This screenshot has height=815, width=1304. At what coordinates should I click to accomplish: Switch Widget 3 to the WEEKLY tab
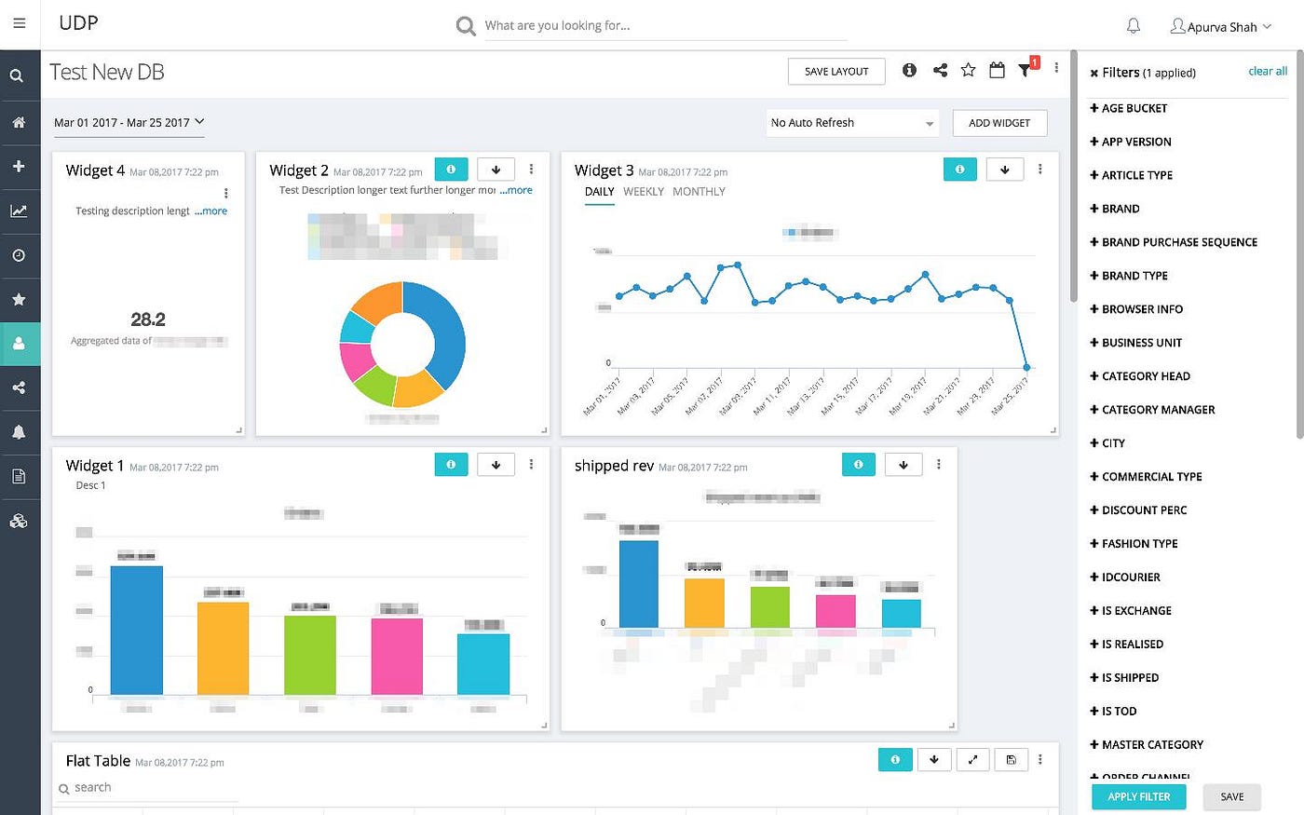coord(643,192)
